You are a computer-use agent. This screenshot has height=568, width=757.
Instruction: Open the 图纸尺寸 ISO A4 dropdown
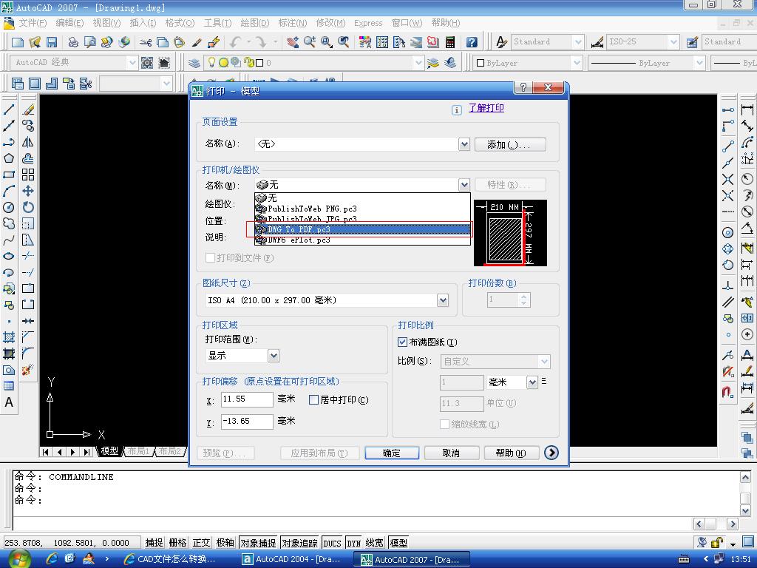pyautogui.click(x=443, y=300)
